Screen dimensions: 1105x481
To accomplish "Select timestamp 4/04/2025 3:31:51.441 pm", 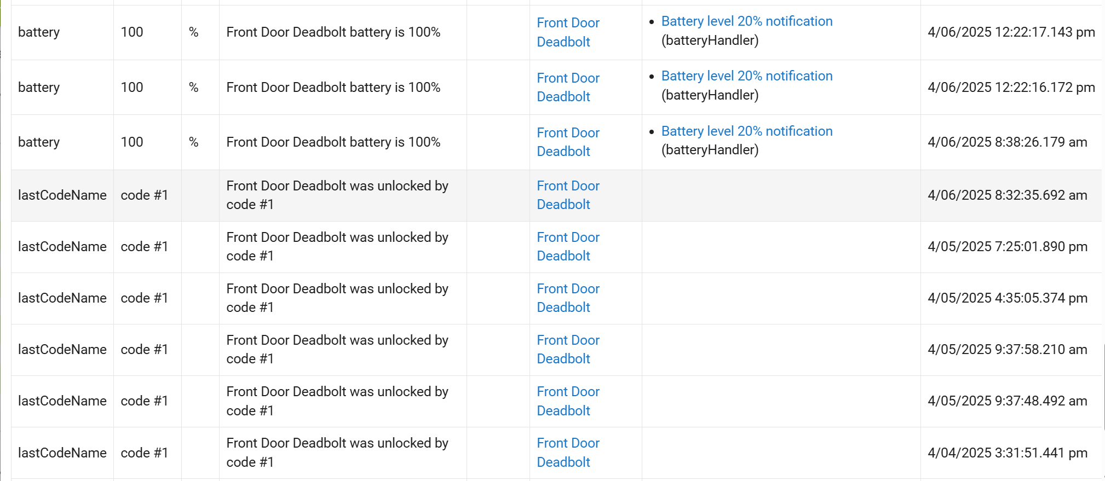I will pyautogui.click(x=1008, y=453).
